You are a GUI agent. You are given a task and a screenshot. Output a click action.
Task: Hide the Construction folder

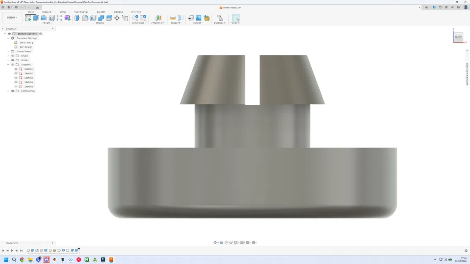[13, 91]
